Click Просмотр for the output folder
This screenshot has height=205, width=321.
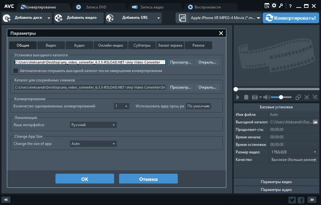click(181, 62)
